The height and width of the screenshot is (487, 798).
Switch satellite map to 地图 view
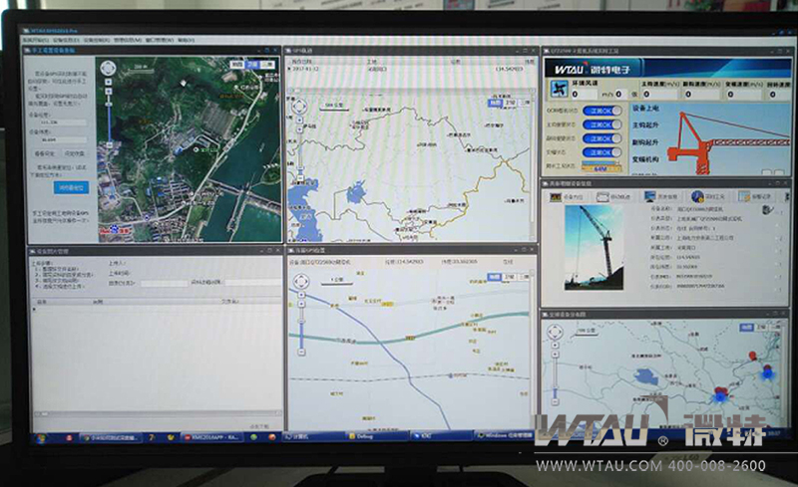pyautogui.click(x=236, y=65)
